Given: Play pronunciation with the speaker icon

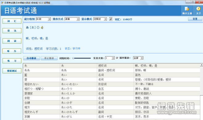Looking at the screenshot, I should 42,28.
